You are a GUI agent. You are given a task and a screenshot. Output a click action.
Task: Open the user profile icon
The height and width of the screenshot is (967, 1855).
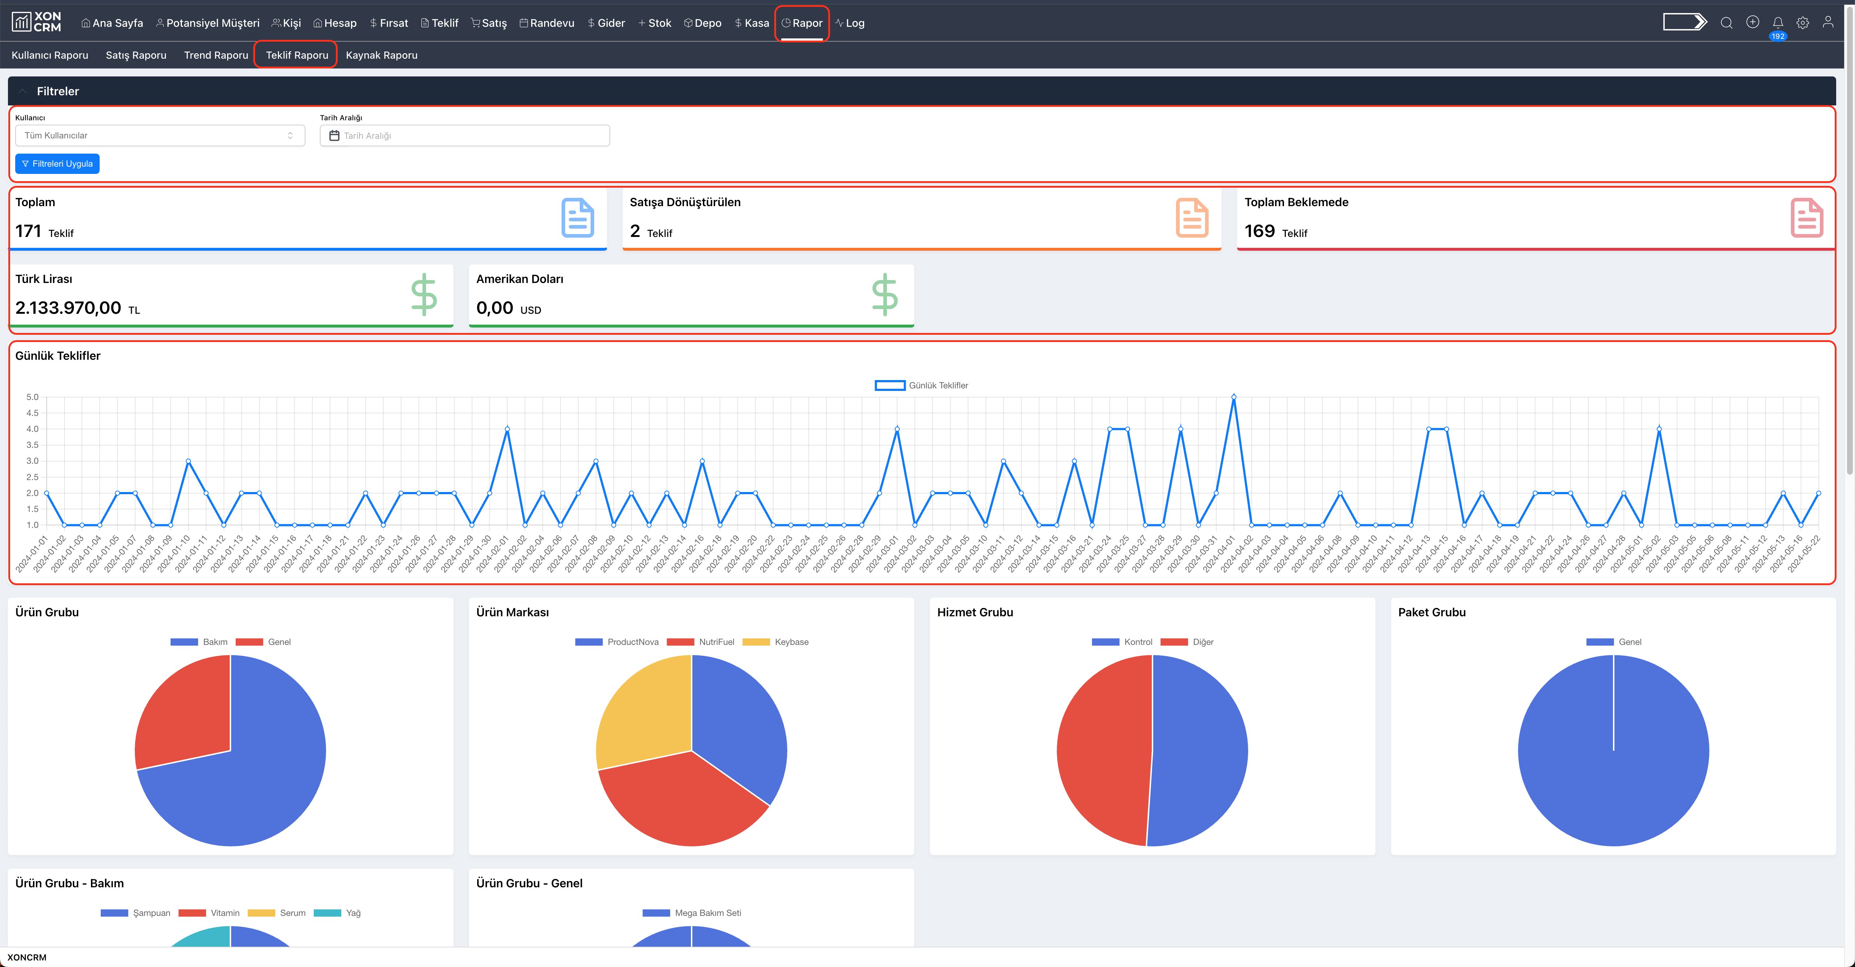click(1827, 22)
